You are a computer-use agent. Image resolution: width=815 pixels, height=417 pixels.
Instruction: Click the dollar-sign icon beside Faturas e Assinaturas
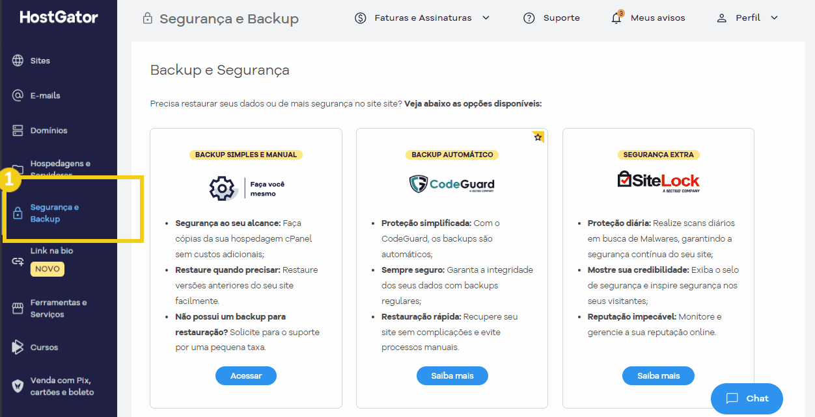(x=361, y=18)
